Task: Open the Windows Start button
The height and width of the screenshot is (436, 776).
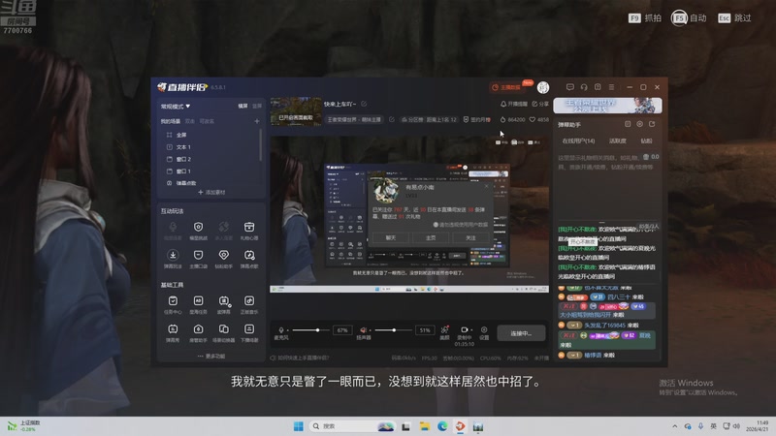Action: click(299, 426)
